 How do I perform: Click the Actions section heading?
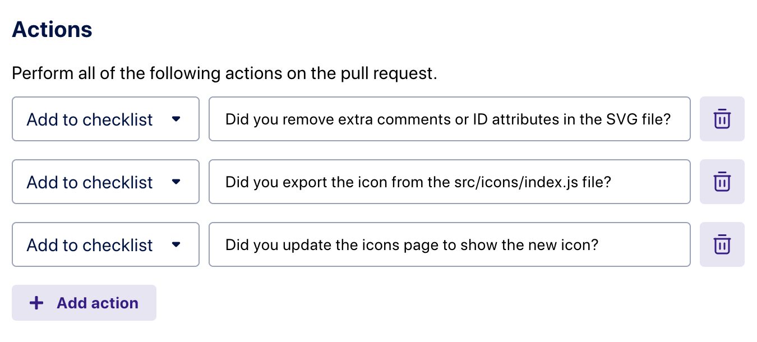pyautogui.click(x=52, y=29)
